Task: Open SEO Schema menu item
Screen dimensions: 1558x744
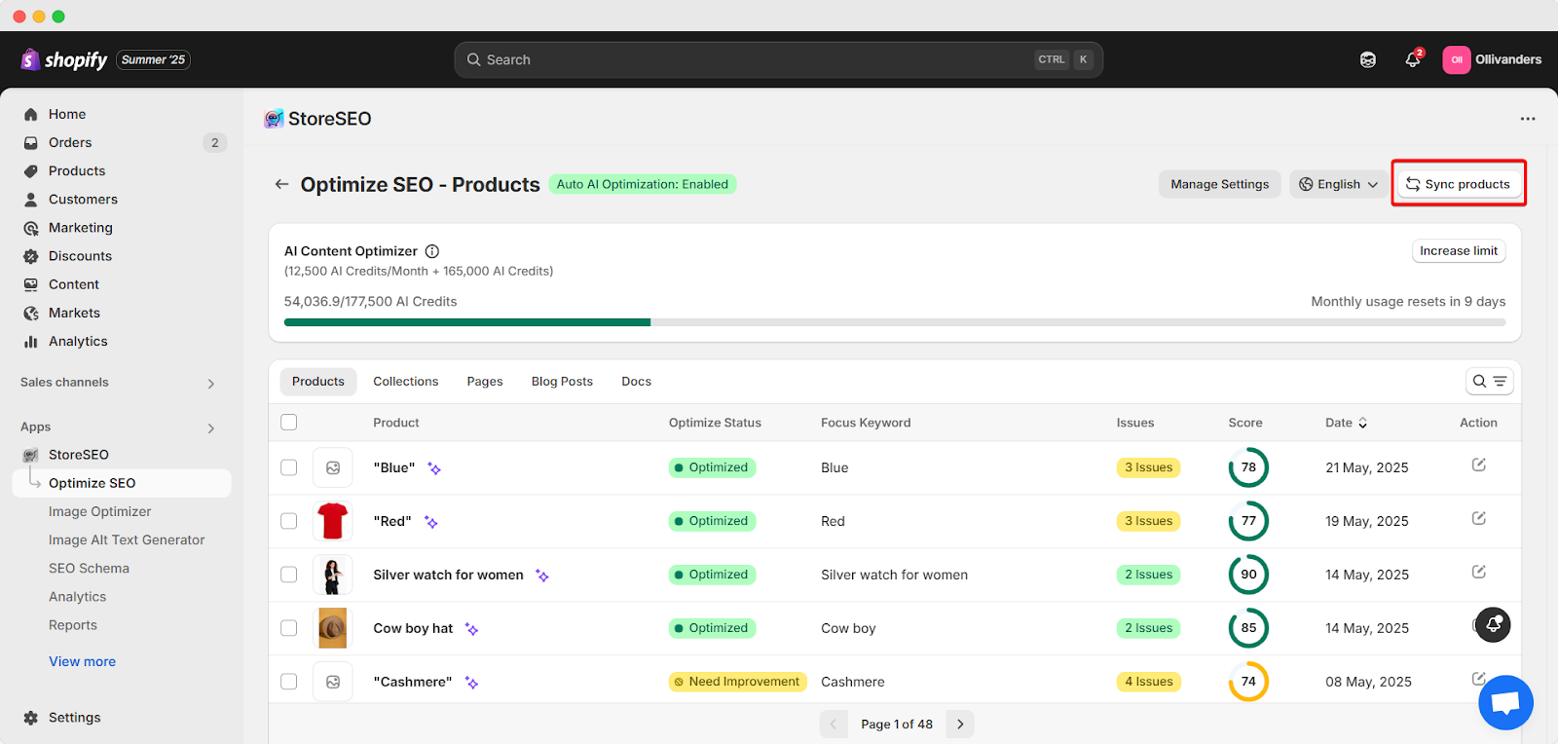Action: [89, 568]
